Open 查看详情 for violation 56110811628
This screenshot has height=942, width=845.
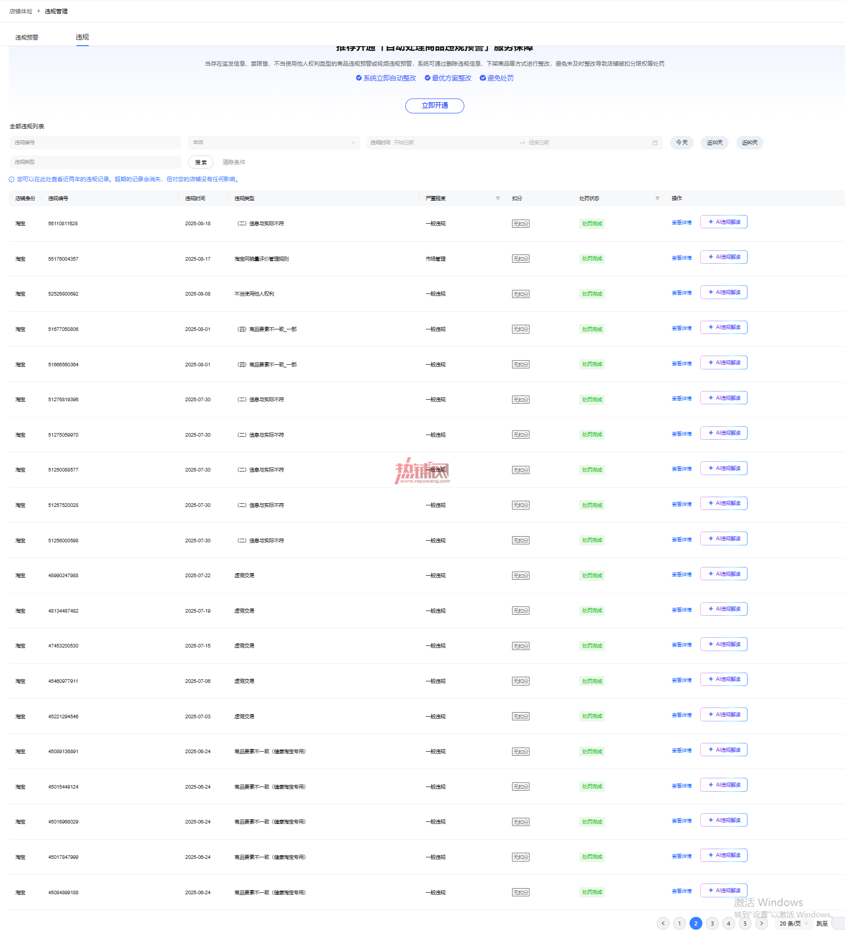pyautogui.click(x=682, y=223)
